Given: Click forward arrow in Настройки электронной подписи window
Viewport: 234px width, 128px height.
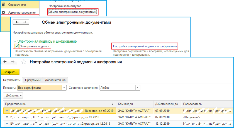Looking at the screenshot, I should [x=13, y=62].
